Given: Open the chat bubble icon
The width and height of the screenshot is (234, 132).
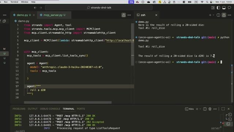Looking at the screenshot, I should pos(229,8).
